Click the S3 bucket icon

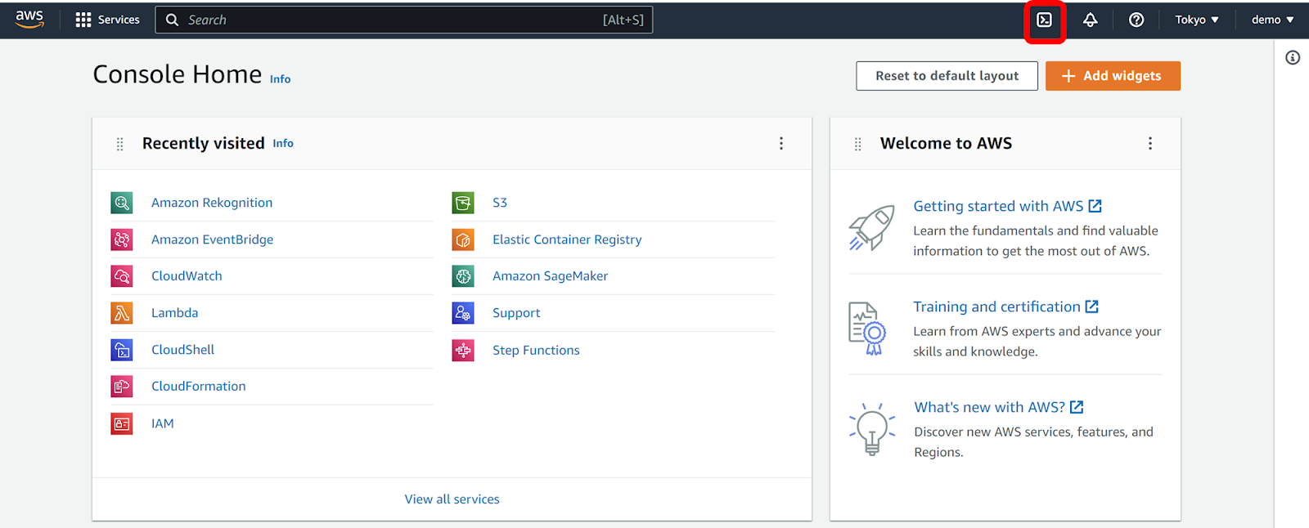pyautogui.click(x=463, y=203)
